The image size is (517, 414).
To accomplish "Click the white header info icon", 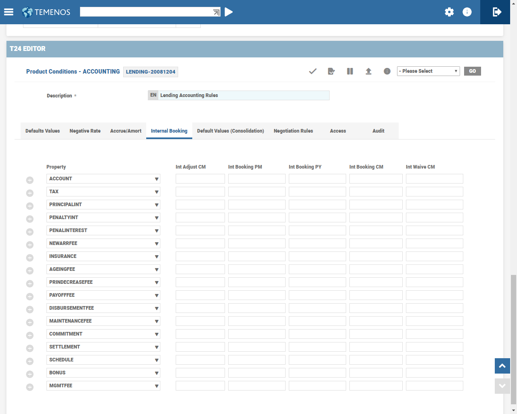I will click(x=467, y=12).
